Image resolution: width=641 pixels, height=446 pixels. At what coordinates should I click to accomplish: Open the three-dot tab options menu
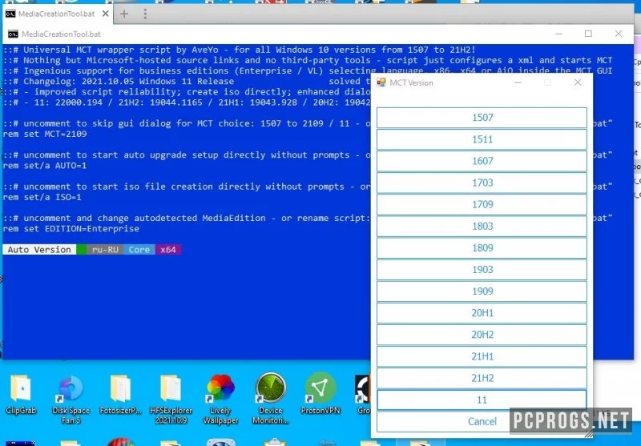point(145,14)
